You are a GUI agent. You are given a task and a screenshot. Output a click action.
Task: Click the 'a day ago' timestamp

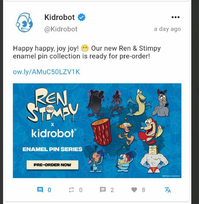(167, 29)
